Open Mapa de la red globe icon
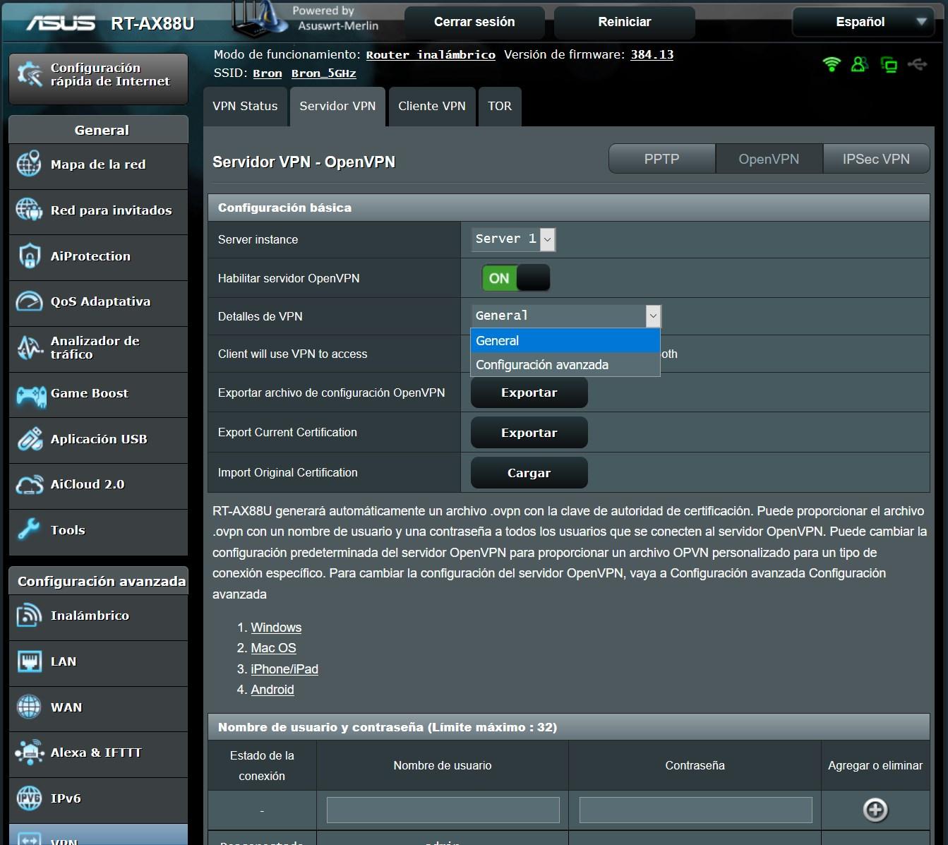The height and width of the screenshot is (845, 948). [29, 164]
